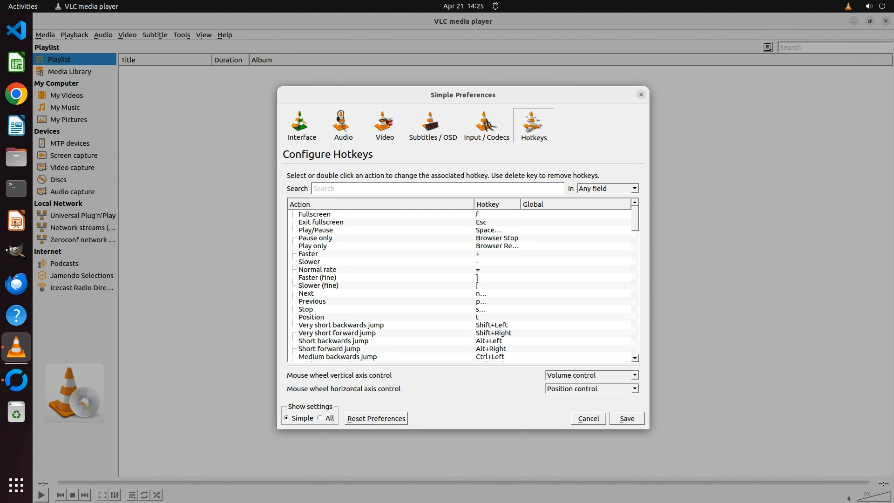Switch to Subtitles / OSD preferences

pos(433,125)
